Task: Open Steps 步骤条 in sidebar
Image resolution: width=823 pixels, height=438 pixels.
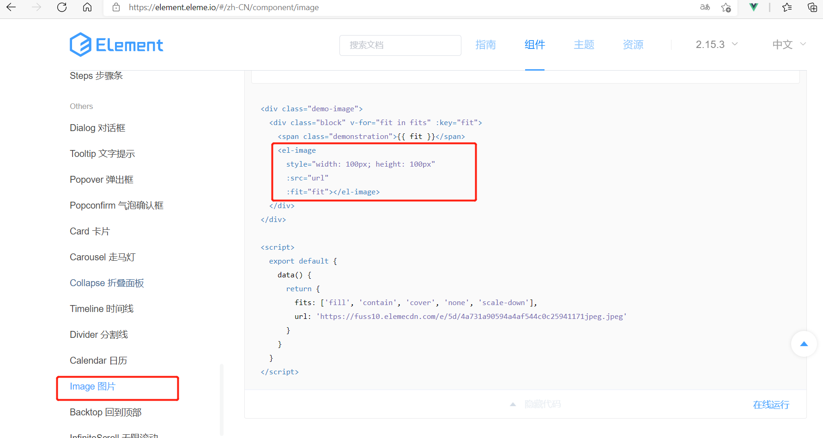Action: point(97,76)
